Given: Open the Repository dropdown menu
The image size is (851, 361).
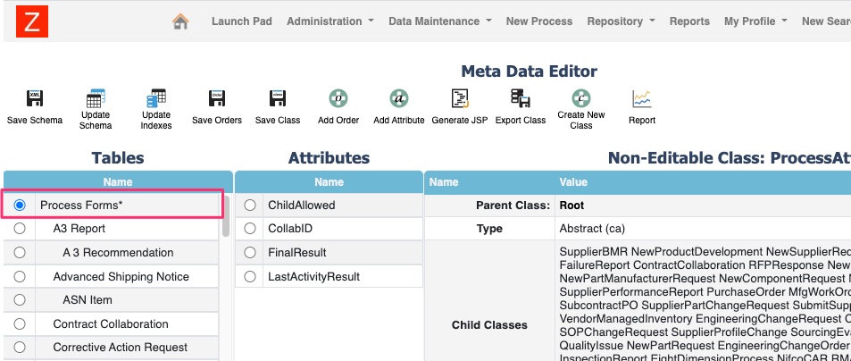Looking at the screenshot, I should coord(621,21).
